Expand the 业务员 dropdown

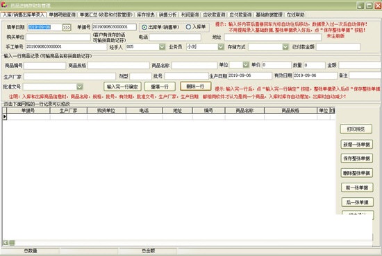coord(220,46)
